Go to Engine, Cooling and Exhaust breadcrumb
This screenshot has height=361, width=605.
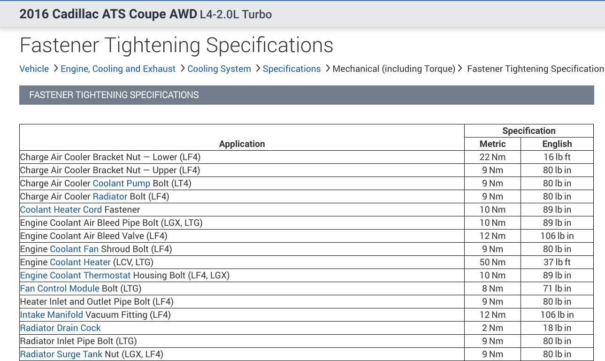[118, 69]
